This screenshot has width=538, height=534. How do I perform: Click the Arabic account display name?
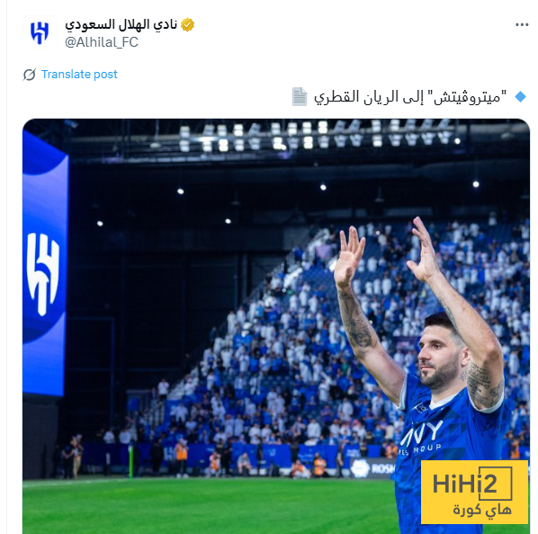121,24
